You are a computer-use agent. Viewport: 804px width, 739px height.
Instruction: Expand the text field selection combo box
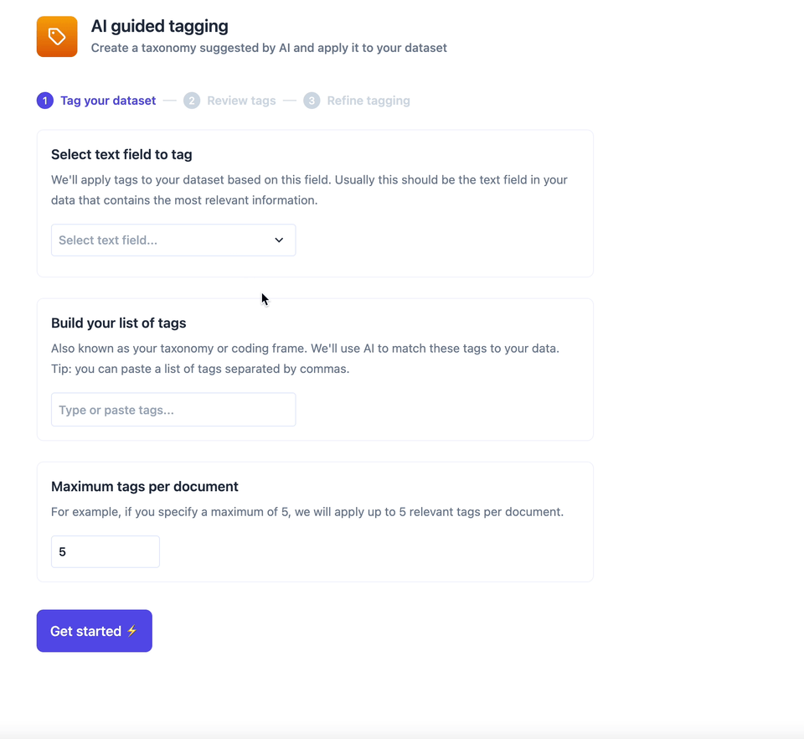[173, 240]
